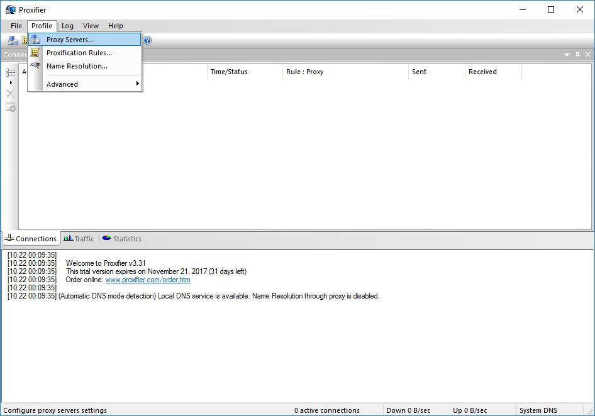Sort by Sent column header

click(437, 72)
